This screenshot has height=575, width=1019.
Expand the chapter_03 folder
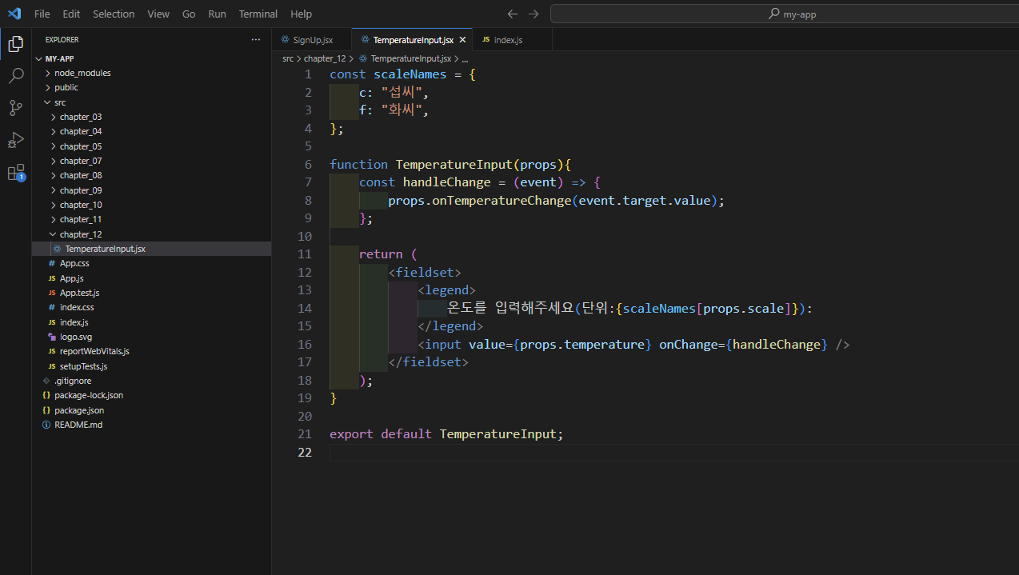[80, 117]
